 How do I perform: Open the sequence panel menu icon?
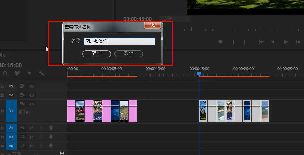pos(12,56)
